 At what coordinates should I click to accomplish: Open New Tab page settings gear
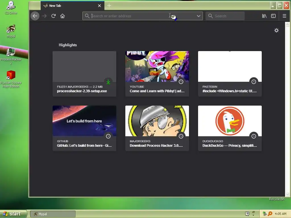tap(276, 30)
